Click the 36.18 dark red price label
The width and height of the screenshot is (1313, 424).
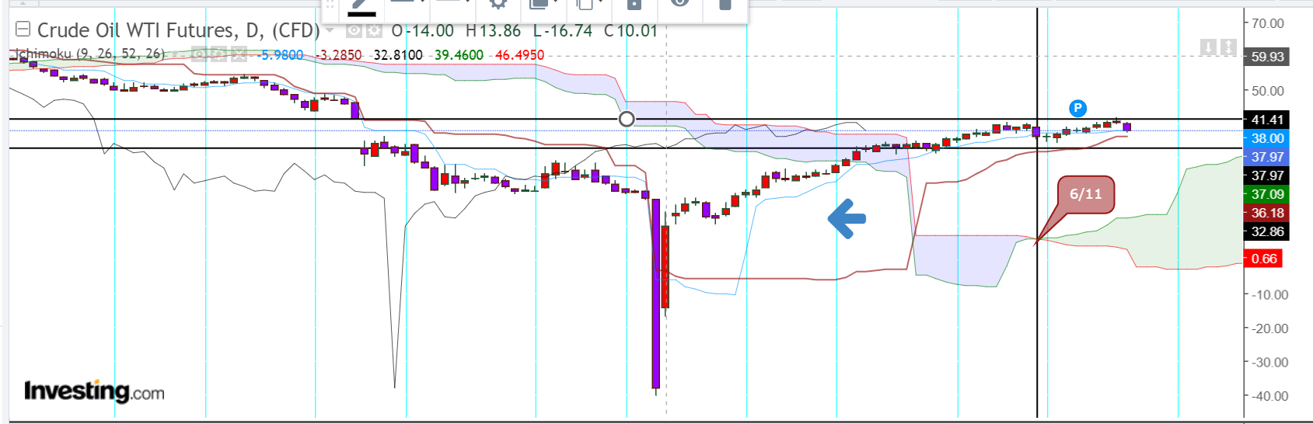tap(1267, 213)
